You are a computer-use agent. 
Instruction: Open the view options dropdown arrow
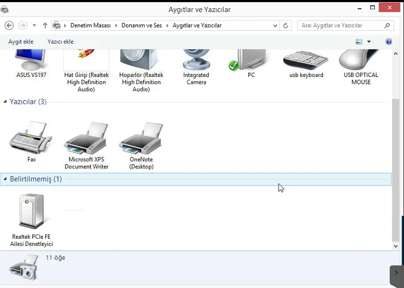369,42
